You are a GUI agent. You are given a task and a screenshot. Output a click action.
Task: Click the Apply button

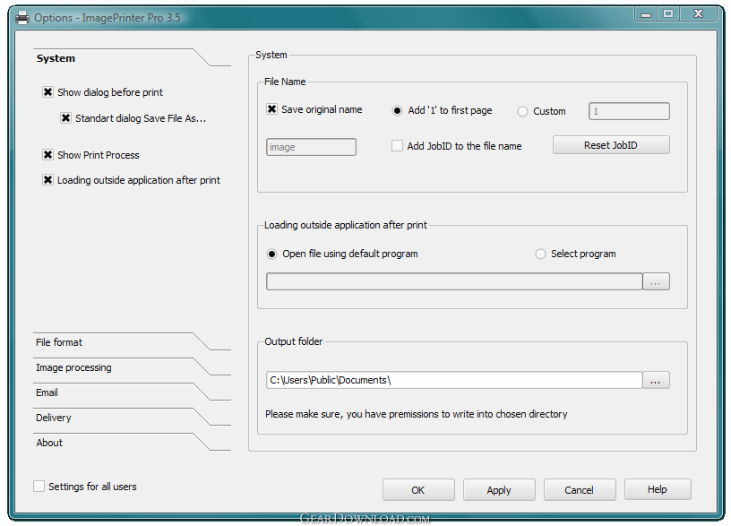[499, 489]
